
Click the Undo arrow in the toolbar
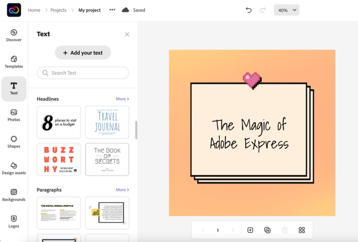click(x=249, y=10)
